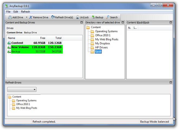Click the My Dropbox folder icon
179x130 pixels.
click(x=92, y=43)
